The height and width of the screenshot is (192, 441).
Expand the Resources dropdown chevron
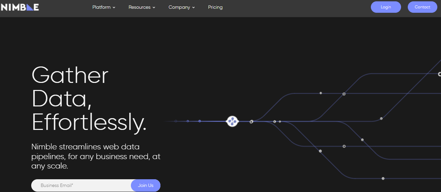point(154,7)
